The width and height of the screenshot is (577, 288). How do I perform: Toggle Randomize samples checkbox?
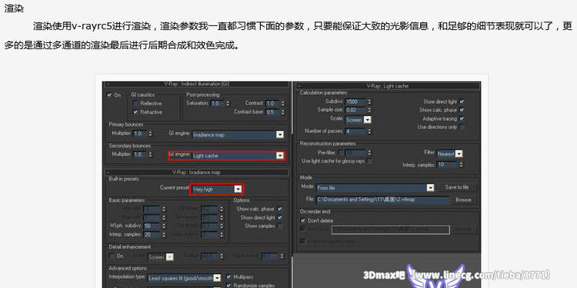pos(228,285)
